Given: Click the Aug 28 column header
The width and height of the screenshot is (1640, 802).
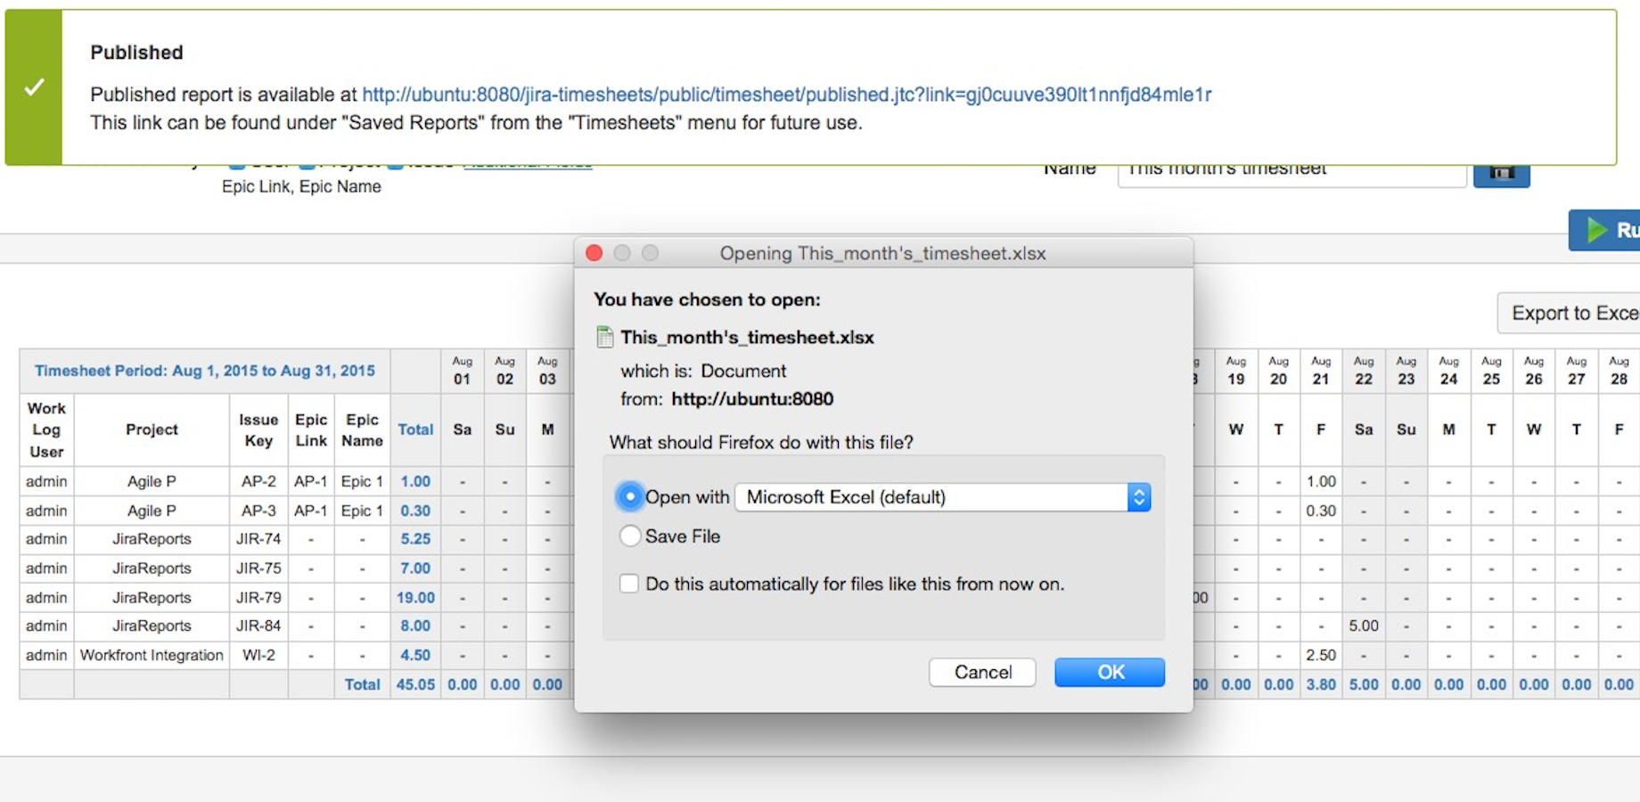Looking at the screenshot, I should (x=1619, y=371).
